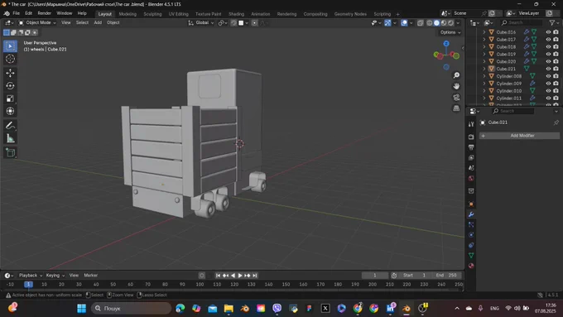563x317 pixels.
Task: Hide Cube.019 with its eye icon
Action: click(548, 54)
